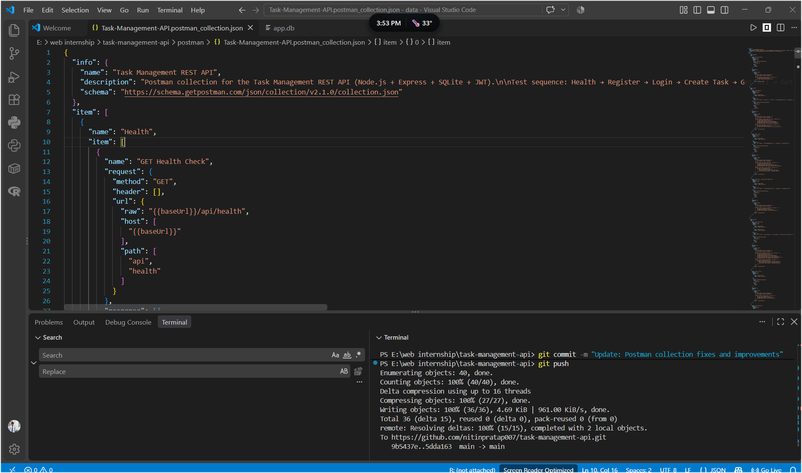The width and height of the screenshot is (802, 473).
Task: Open the Containers box icon in activity bar
Action: [14, 169]
